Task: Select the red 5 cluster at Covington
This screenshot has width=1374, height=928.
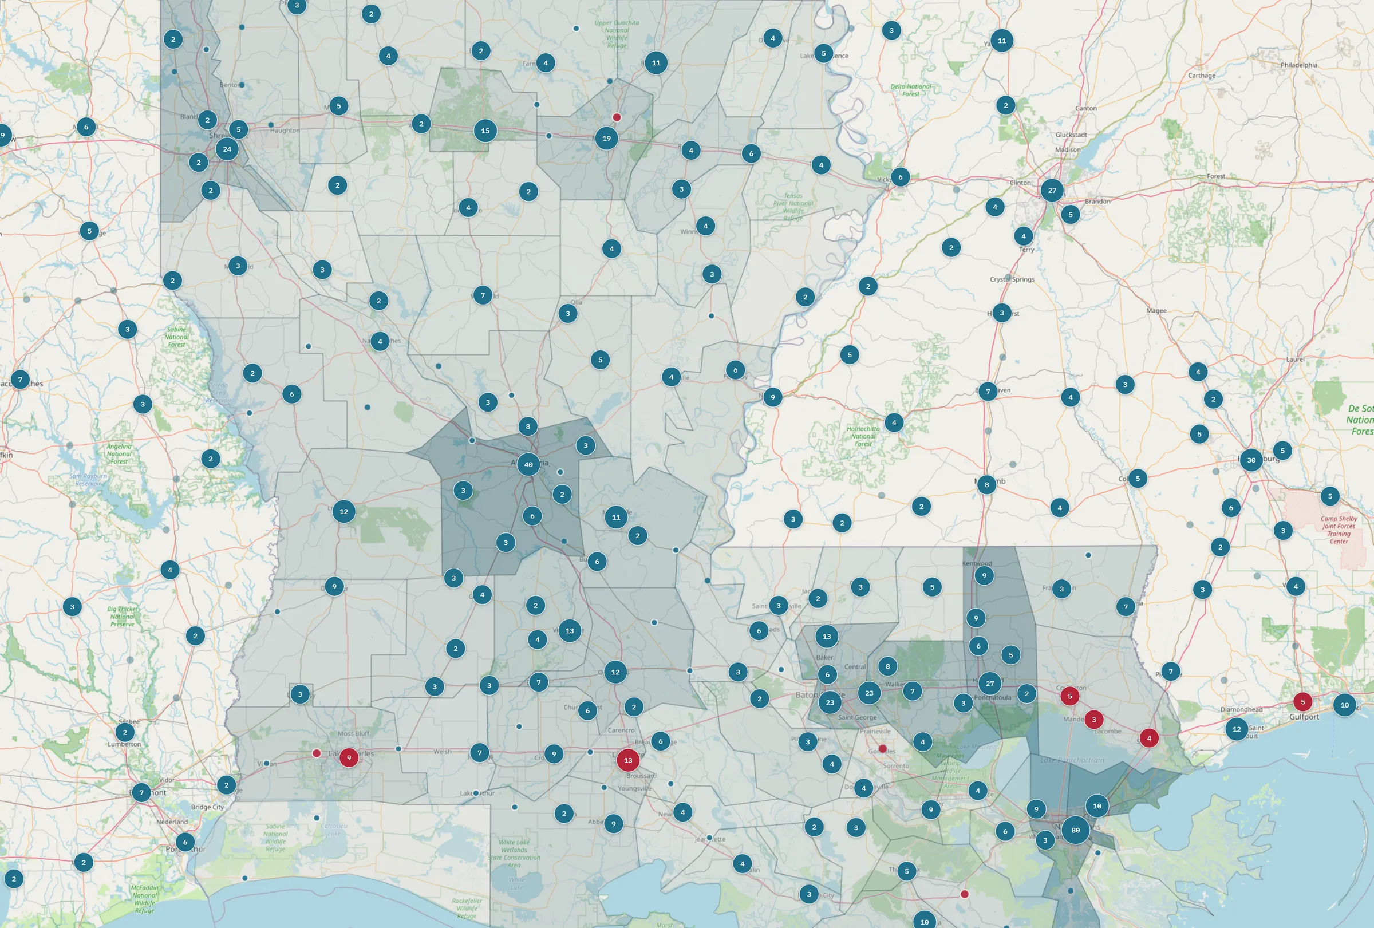Action: coord(1069,696)
